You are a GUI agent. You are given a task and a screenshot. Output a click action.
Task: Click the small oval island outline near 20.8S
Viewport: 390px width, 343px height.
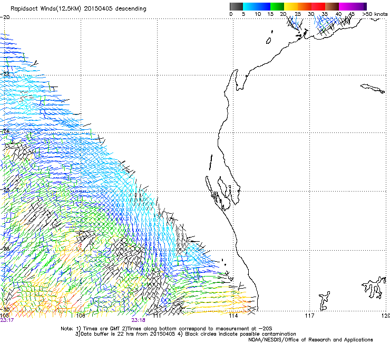(x=269, y=41)
